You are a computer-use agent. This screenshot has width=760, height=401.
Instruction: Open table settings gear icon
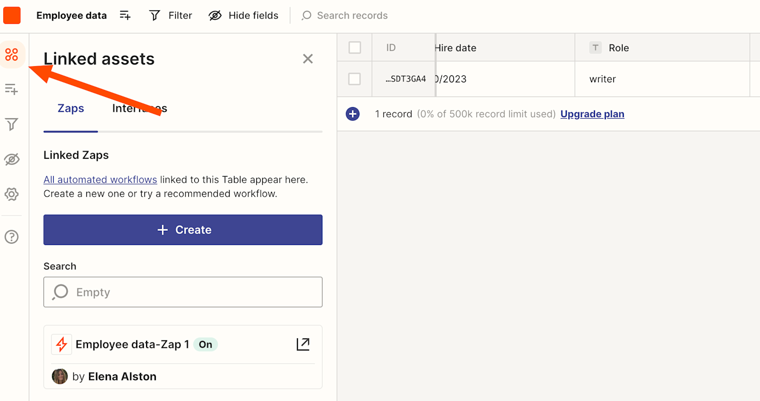[11, 194]
